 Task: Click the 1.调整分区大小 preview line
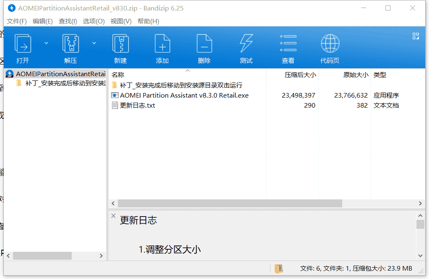tap(170, 250)
